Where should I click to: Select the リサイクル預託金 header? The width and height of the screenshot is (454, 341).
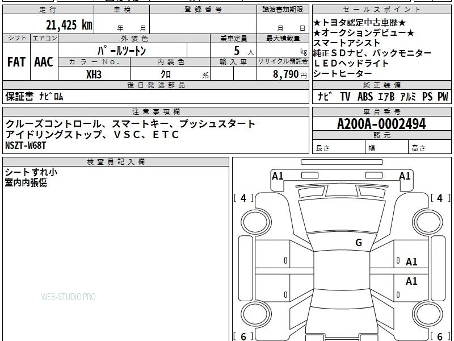pyautogui.click(x=283, y=62)
